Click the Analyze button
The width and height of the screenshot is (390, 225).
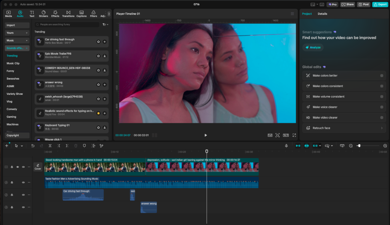313,48
